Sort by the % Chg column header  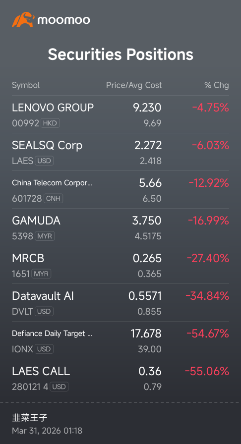pyautogui.click(x=217, y=85)
